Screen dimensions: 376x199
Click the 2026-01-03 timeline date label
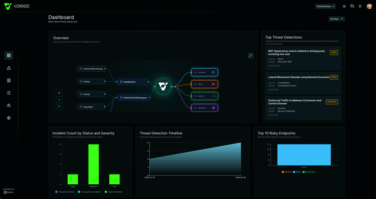click(x=241, y=178)
